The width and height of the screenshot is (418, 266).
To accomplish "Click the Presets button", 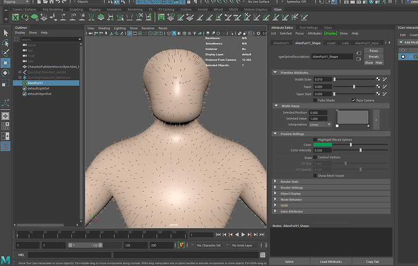I will point(373,57).
